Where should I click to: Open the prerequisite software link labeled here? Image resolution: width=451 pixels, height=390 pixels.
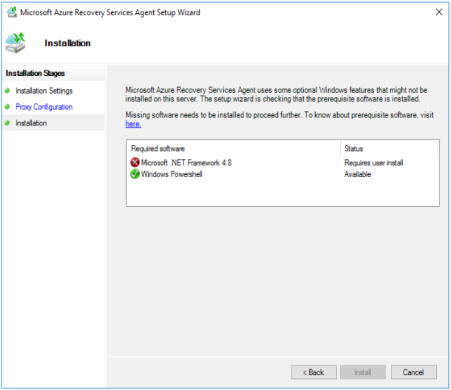coord(132,124)
